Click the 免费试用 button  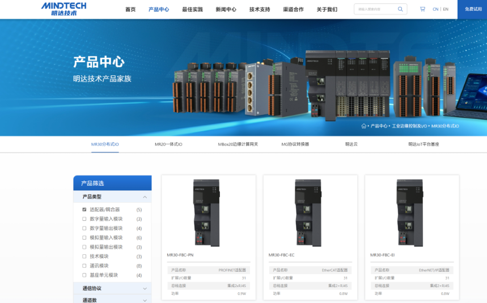[473, 9]
